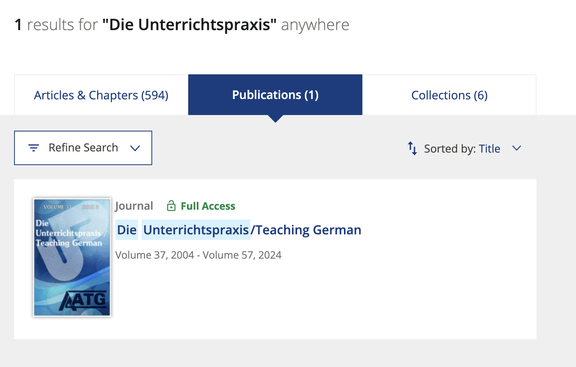Select the Publications (1) tab
576x367 pixels.
(x=275, y=95)
